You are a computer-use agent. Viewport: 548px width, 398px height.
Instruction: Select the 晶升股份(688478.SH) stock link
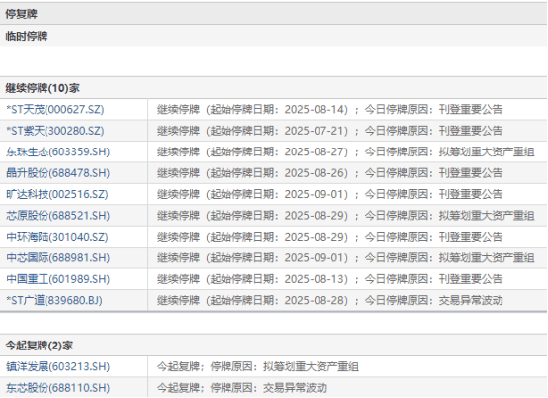point(58,173)
